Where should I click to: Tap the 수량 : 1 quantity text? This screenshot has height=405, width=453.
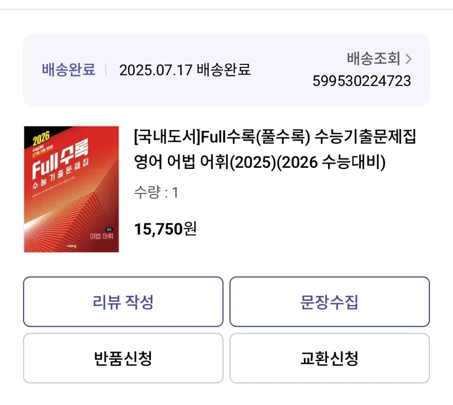pos(156,192)
